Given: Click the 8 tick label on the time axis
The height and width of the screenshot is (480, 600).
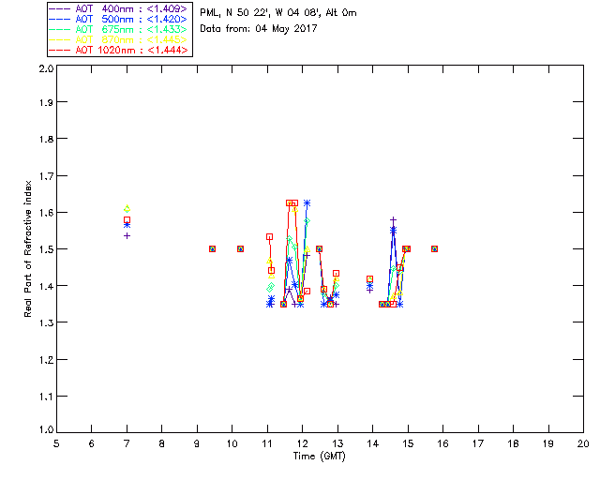Looking at the screenshot, I should [x=162, y=443].
